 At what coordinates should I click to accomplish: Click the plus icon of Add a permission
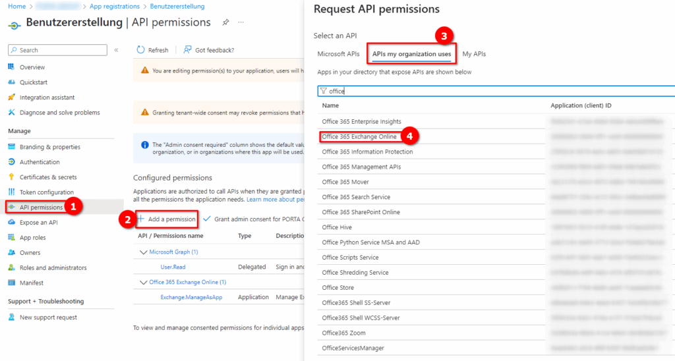[x=141, y=219]
